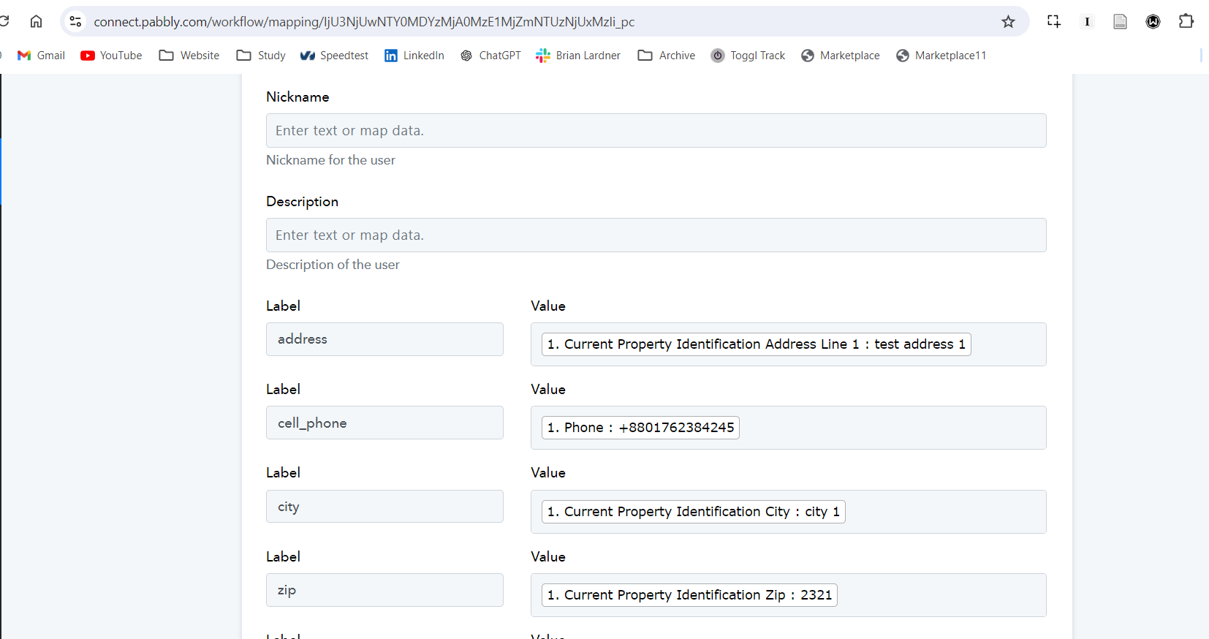Launch the Speedtest bookmark
This screenshot has width=1209, height=639.
click(334, 56)
